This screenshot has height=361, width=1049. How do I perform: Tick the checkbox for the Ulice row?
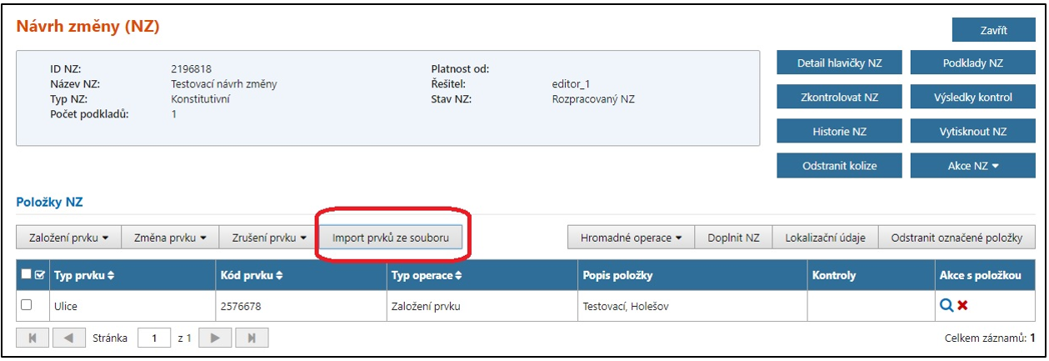tap(27, 305)
